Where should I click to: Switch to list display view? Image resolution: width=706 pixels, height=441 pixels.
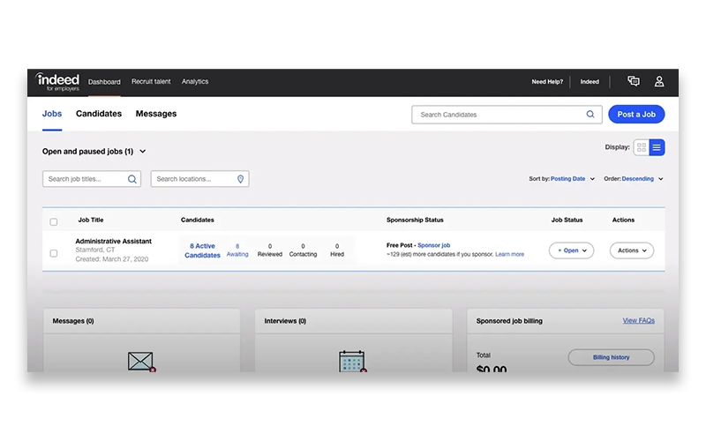(x=657, y=147)
